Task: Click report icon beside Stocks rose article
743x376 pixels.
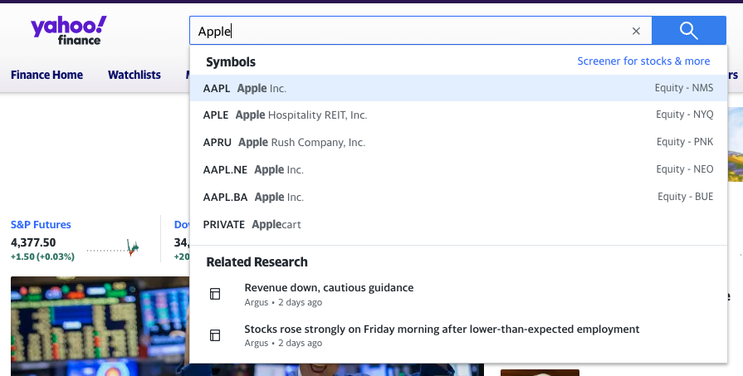Action: [x=215, y=335]
